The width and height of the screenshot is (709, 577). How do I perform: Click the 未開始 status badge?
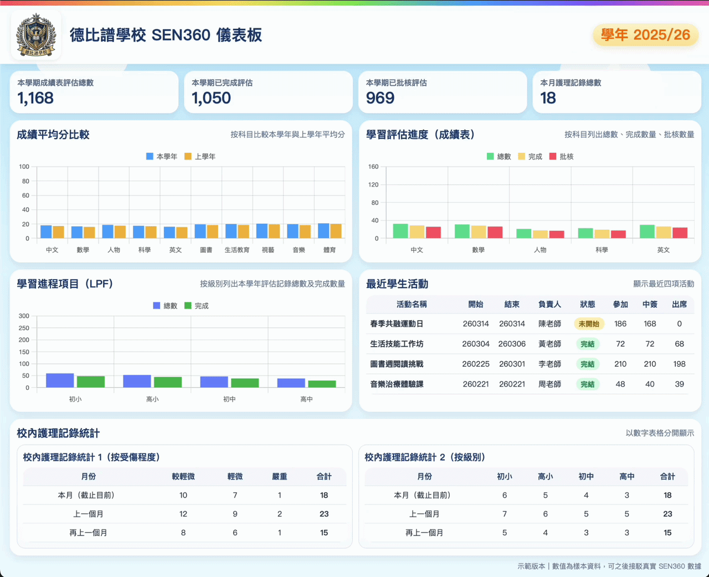point(588,324)
